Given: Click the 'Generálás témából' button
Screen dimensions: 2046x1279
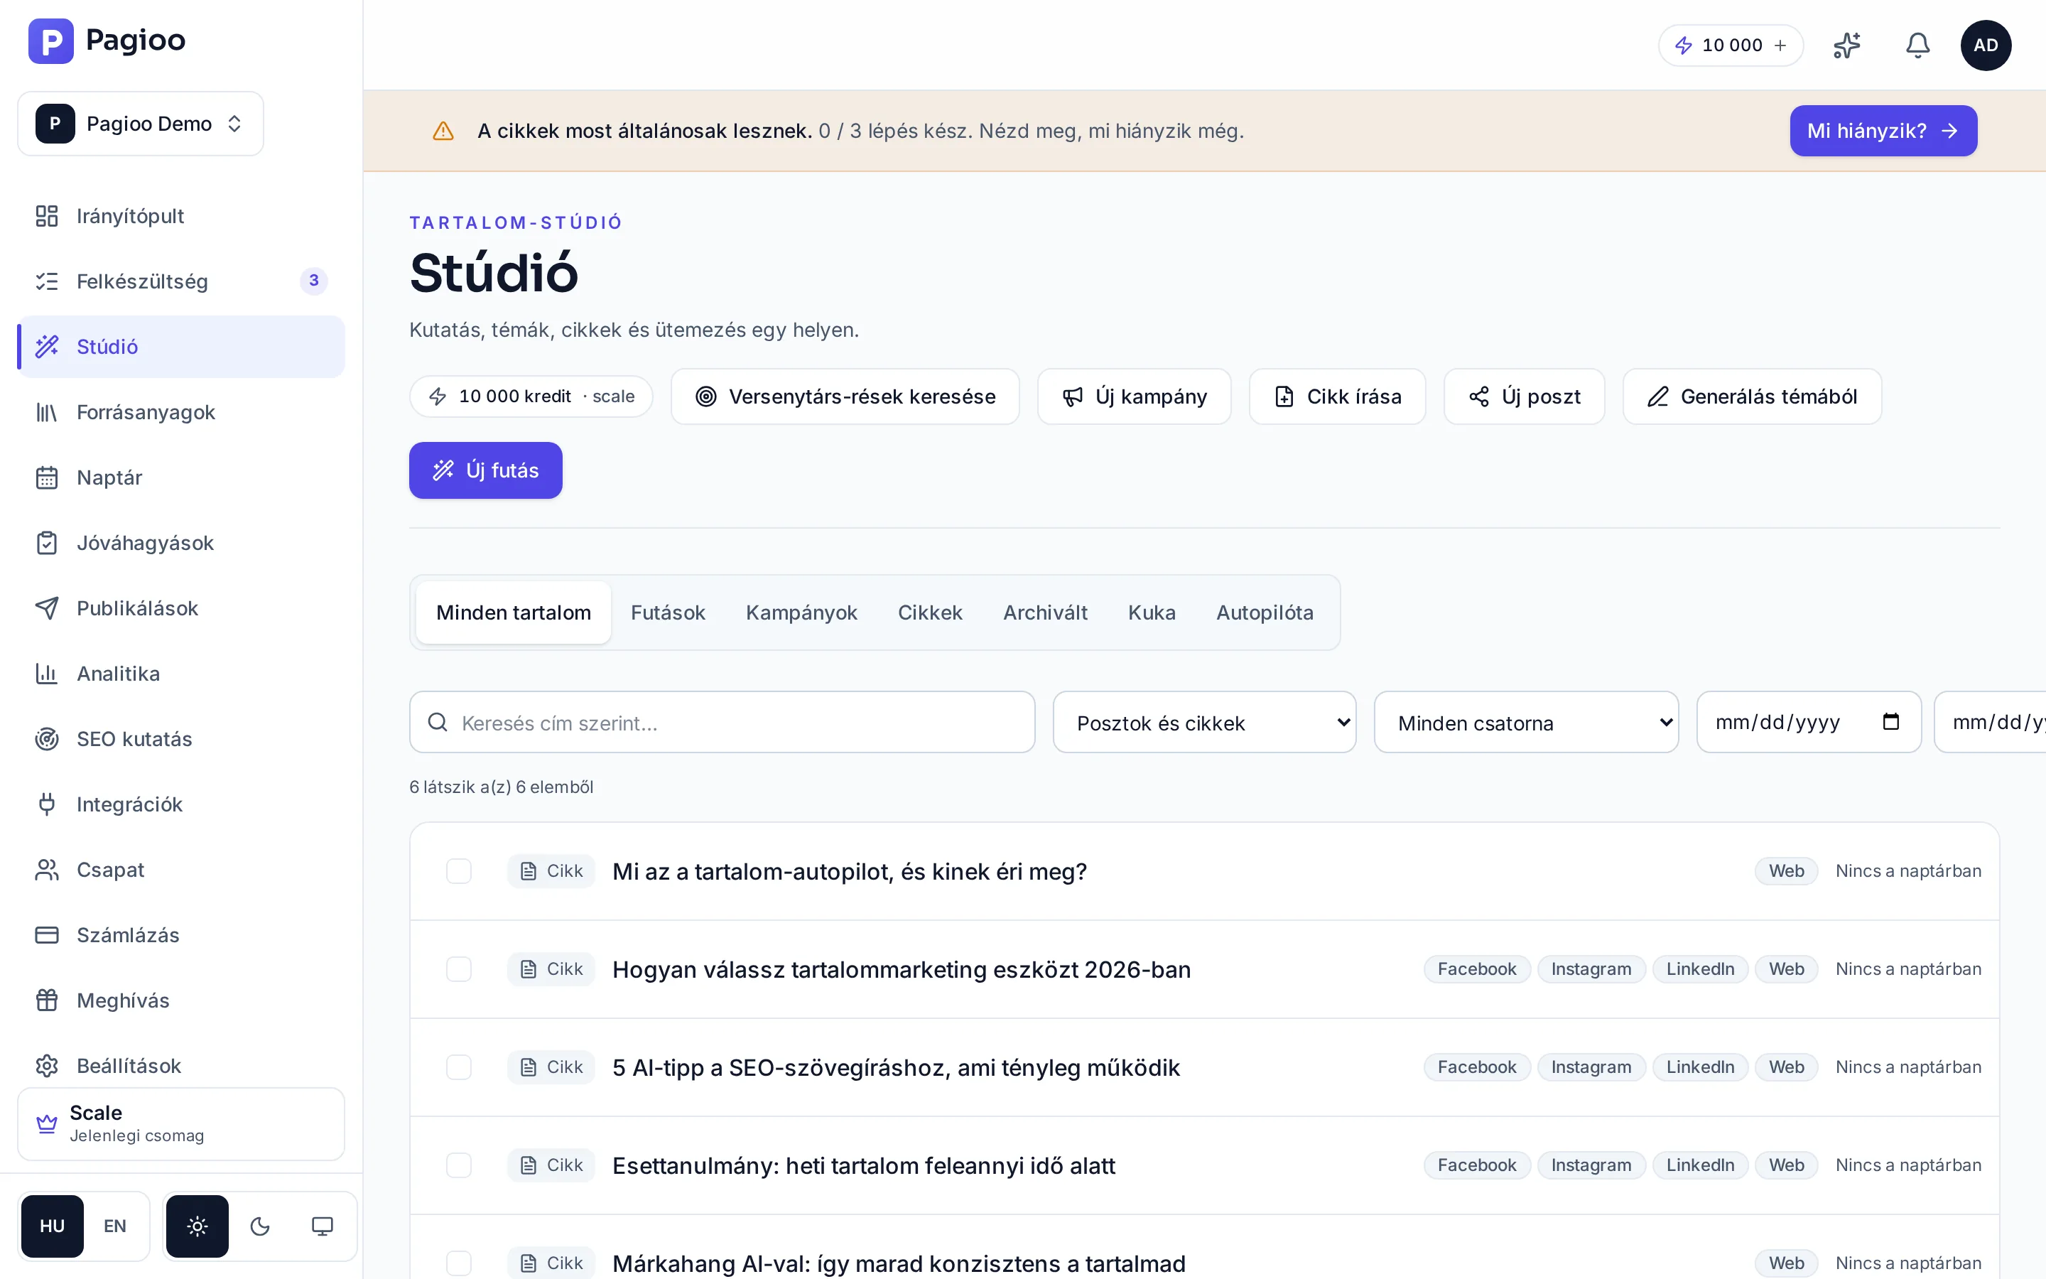Looking at the screenshot, I should point(1752,396).
